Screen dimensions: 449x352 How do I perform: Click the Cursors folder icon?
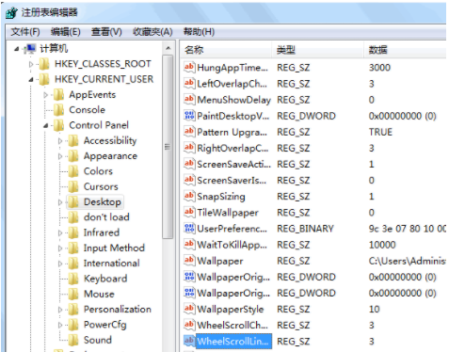point(73,186)
